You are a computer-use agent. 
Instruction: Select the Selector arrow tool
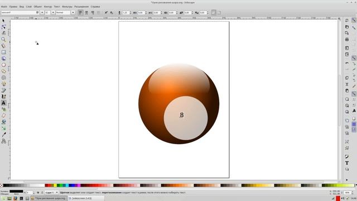point(3,21)
